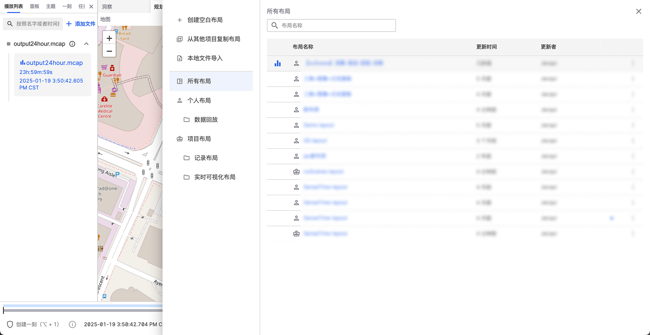The width and height of the screenshot is (650, 335).
Task: Close the playlist panel with X
Action: 91,6
